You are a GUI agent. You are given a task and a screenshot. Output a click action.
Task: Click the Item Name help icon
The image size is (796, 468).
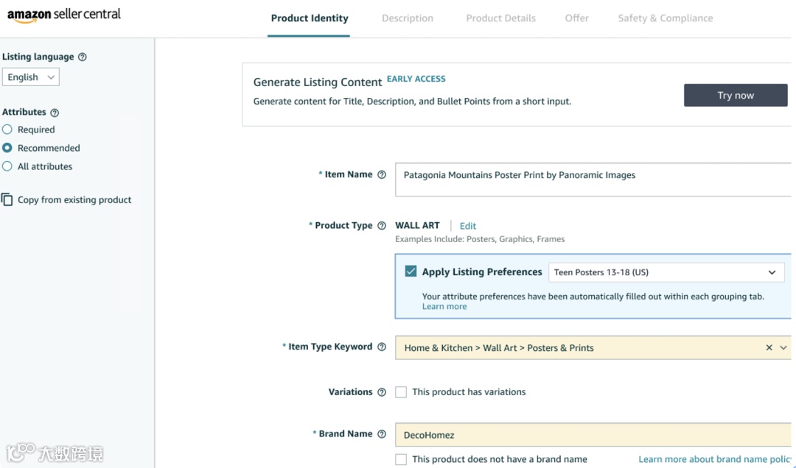(382, 175)
